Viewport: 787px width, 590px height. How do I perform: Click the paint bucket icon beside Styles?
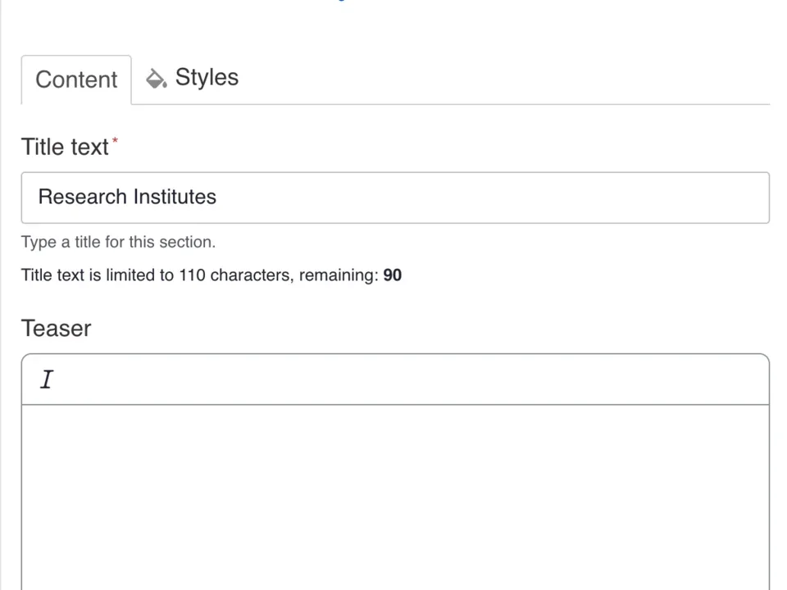click(156, 78)
